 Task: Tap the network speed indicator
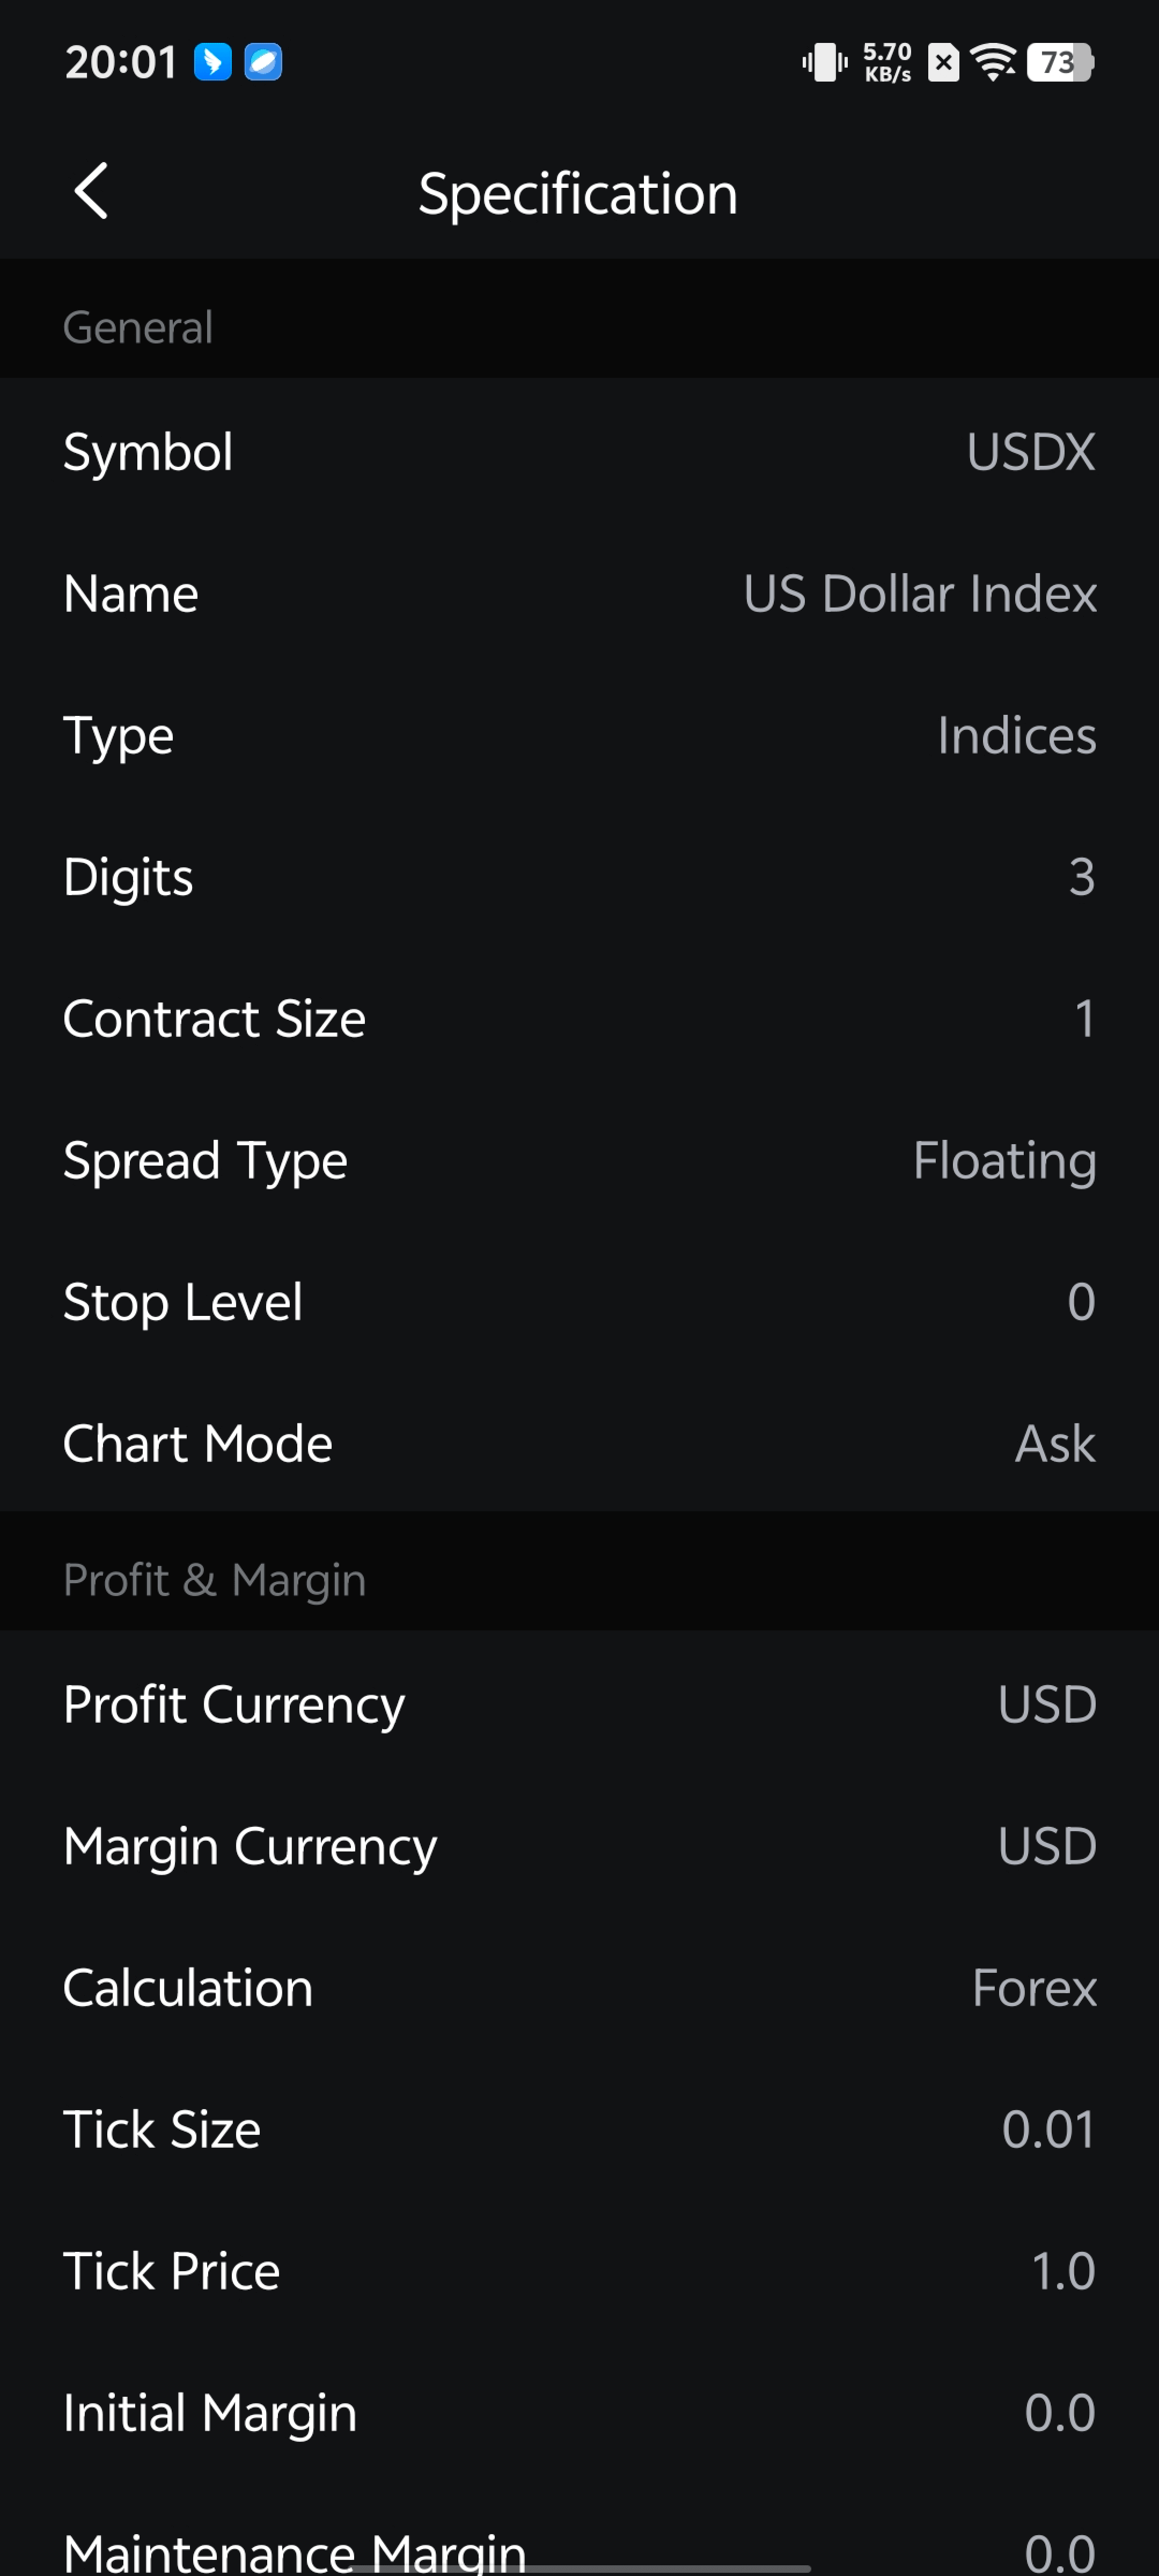887,63
